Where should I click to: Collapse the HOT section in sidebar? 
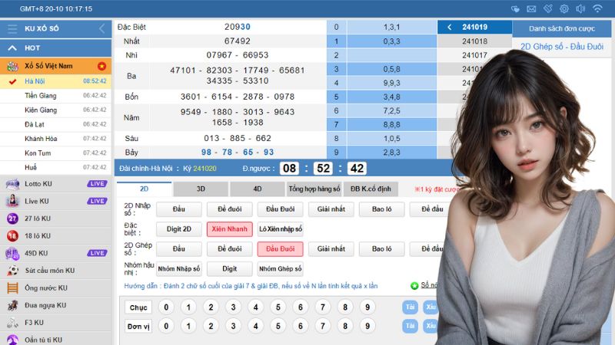12,48
